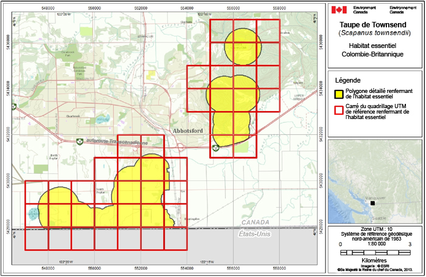
Task: Click the black location marker on inset map
Action: 372,204
